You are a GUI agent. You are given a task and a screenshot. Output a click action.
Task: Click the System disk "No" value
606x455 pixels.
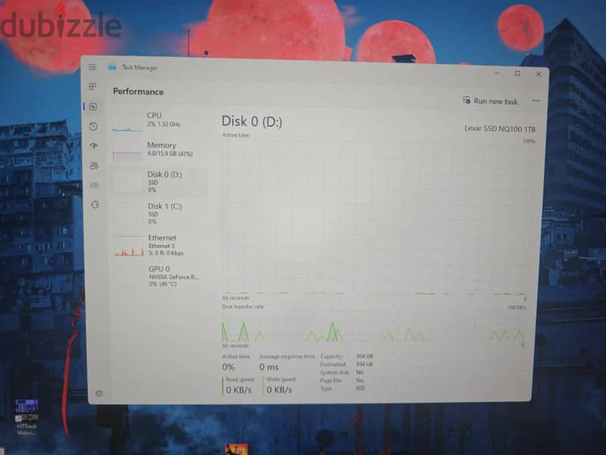(x=360, y=372)
